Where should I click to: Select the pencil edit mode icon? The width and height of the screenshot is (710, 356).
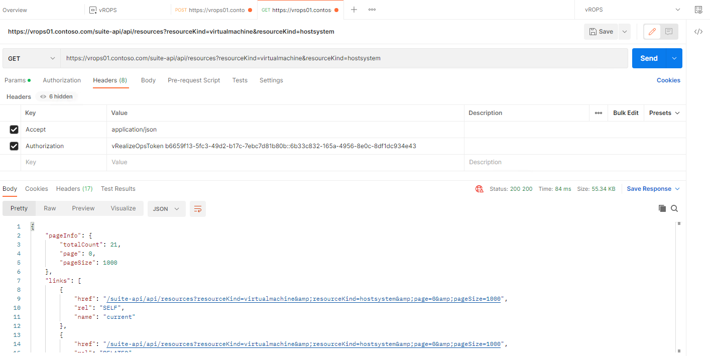coord(652,32)
